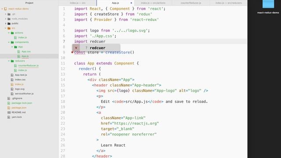Screen dimensions: 281x158
Task: Click the logo.svg file icon
Action: (x=12, y=89)
